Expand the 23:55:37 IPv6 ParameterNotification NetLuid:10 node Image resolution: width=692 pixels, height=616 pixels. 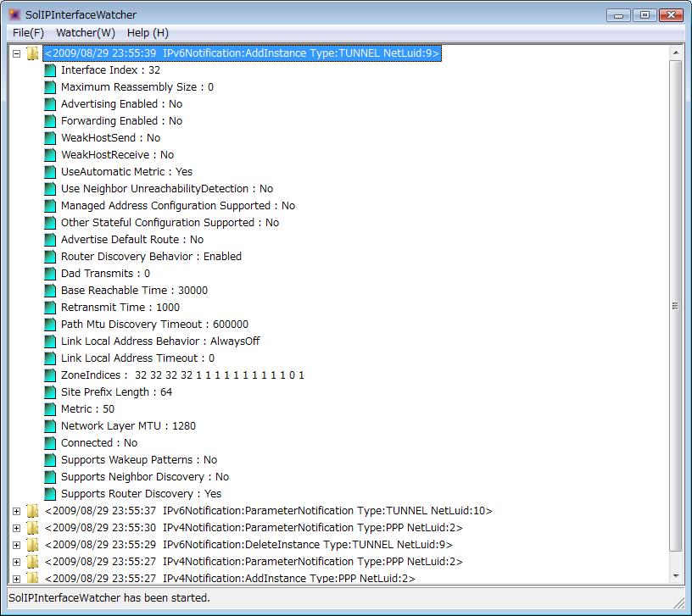tap(17, 512)
